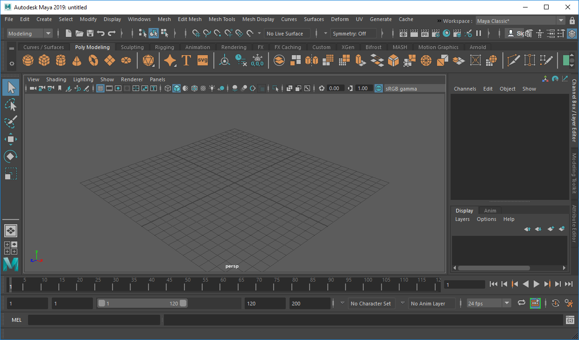Create a polygon cube from the shelf
Viewport: 579px width, 340px height.
(44, 61)
